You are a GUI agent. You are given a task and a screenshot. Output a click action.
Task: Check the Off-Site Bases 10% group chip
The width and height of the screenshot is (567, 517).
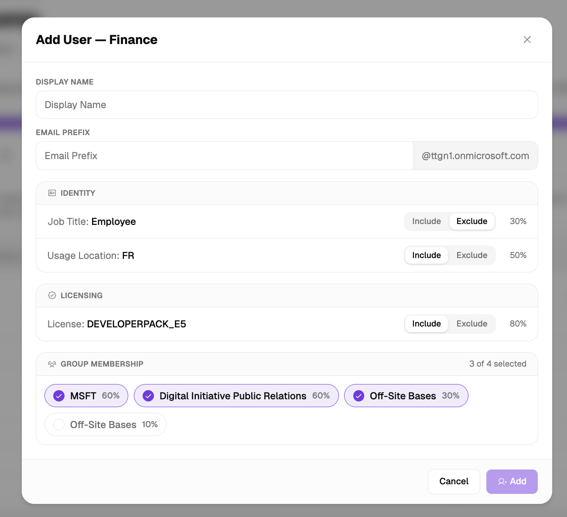(x=106, y=425)
